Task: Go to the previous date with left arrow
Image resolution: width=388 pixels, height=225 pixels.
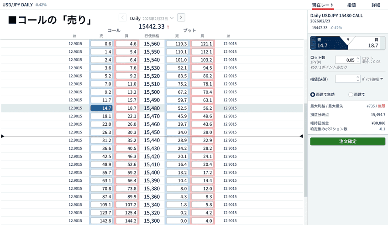Action: tap(123, 18)
